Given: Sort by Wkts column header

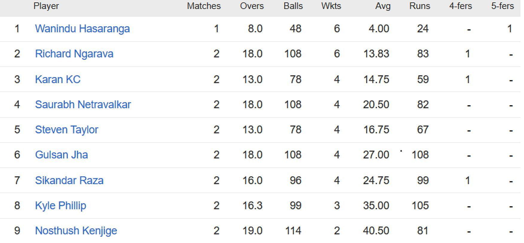Looking at the screenshot, I should pos(331,6).
